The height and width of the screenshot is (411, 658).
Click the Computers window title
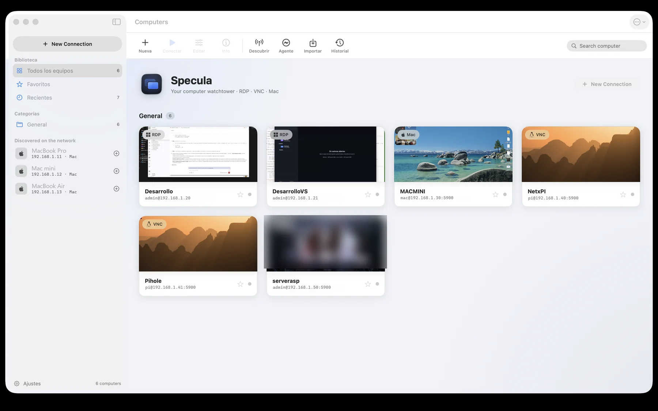[151, 22]
